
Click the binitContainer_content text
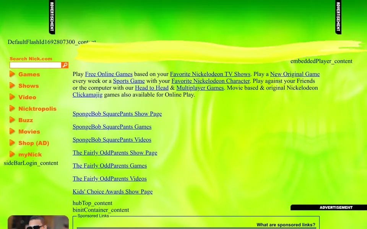click(x=101, y=210)
